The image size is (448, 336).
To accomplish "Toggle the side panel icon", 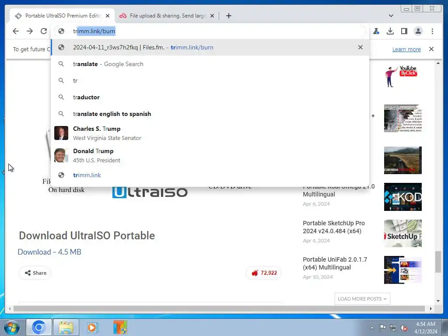I will (404, 31).
